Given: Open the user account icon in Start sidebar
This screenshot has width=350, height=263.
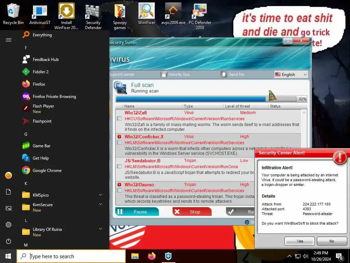Looking at the screenshot, I should (9, 175).
